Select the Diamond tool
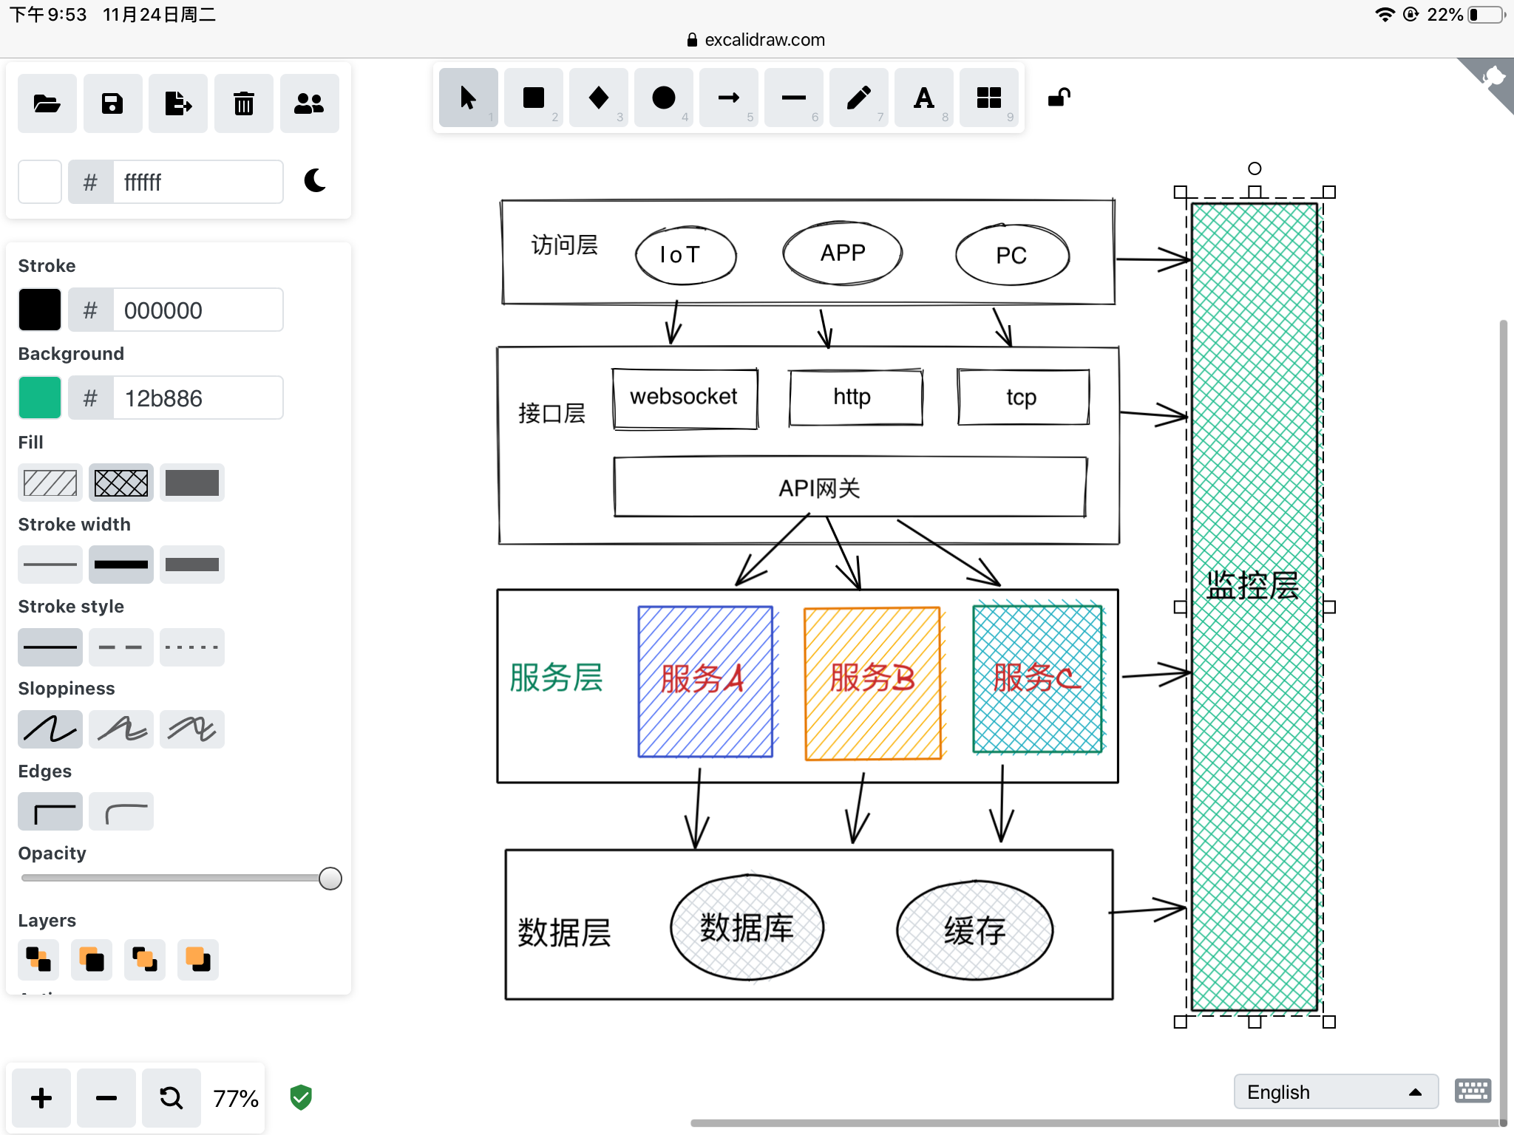Image resolution: width=1514 pixels, height=1135 pixels. (598, 98)
